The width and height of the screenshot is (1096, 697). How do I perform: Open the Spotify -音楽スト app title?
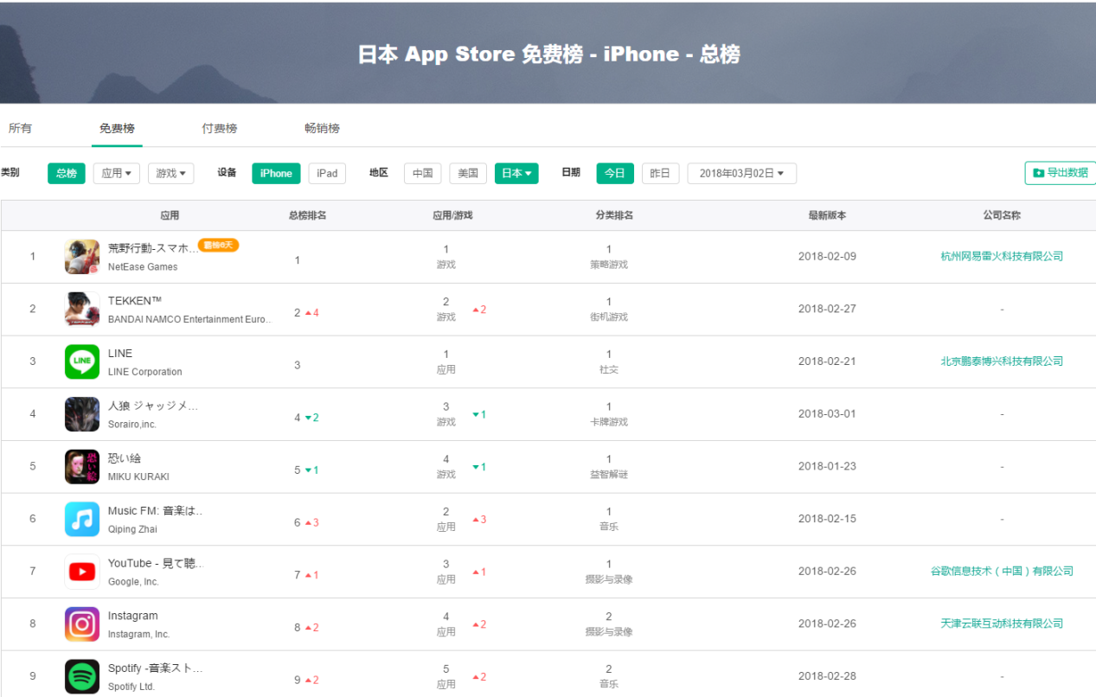(x=156, y=668)
